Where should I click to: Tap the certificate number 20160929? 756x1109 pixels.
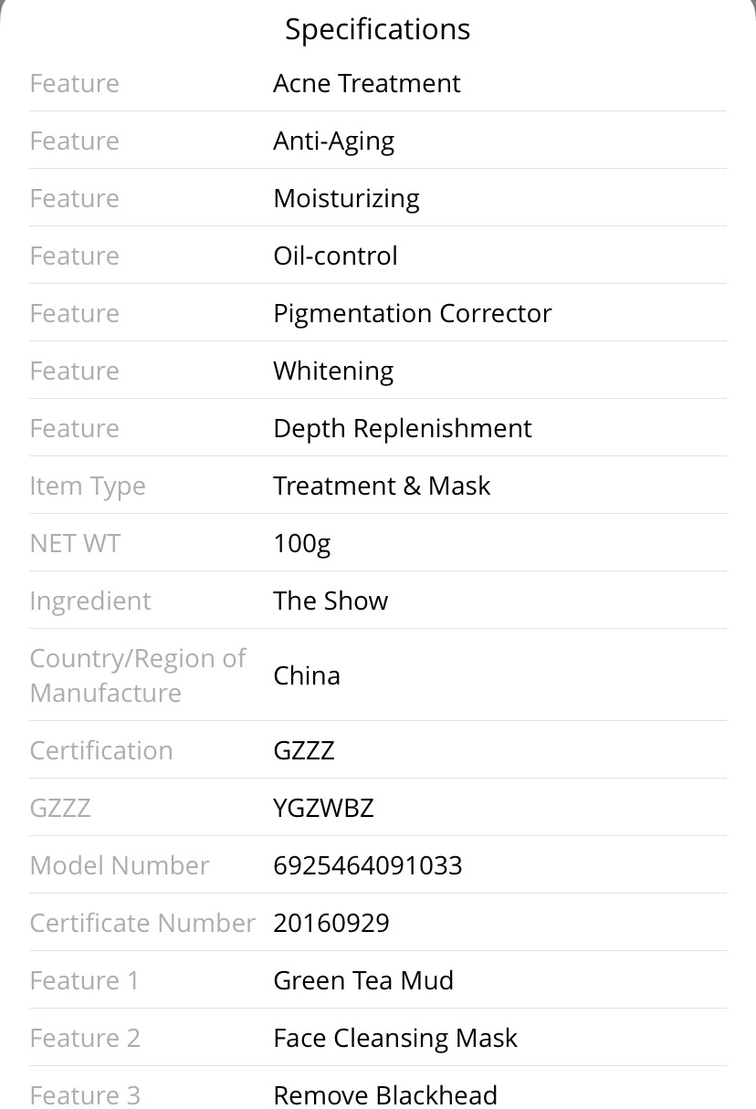[331, 923]
